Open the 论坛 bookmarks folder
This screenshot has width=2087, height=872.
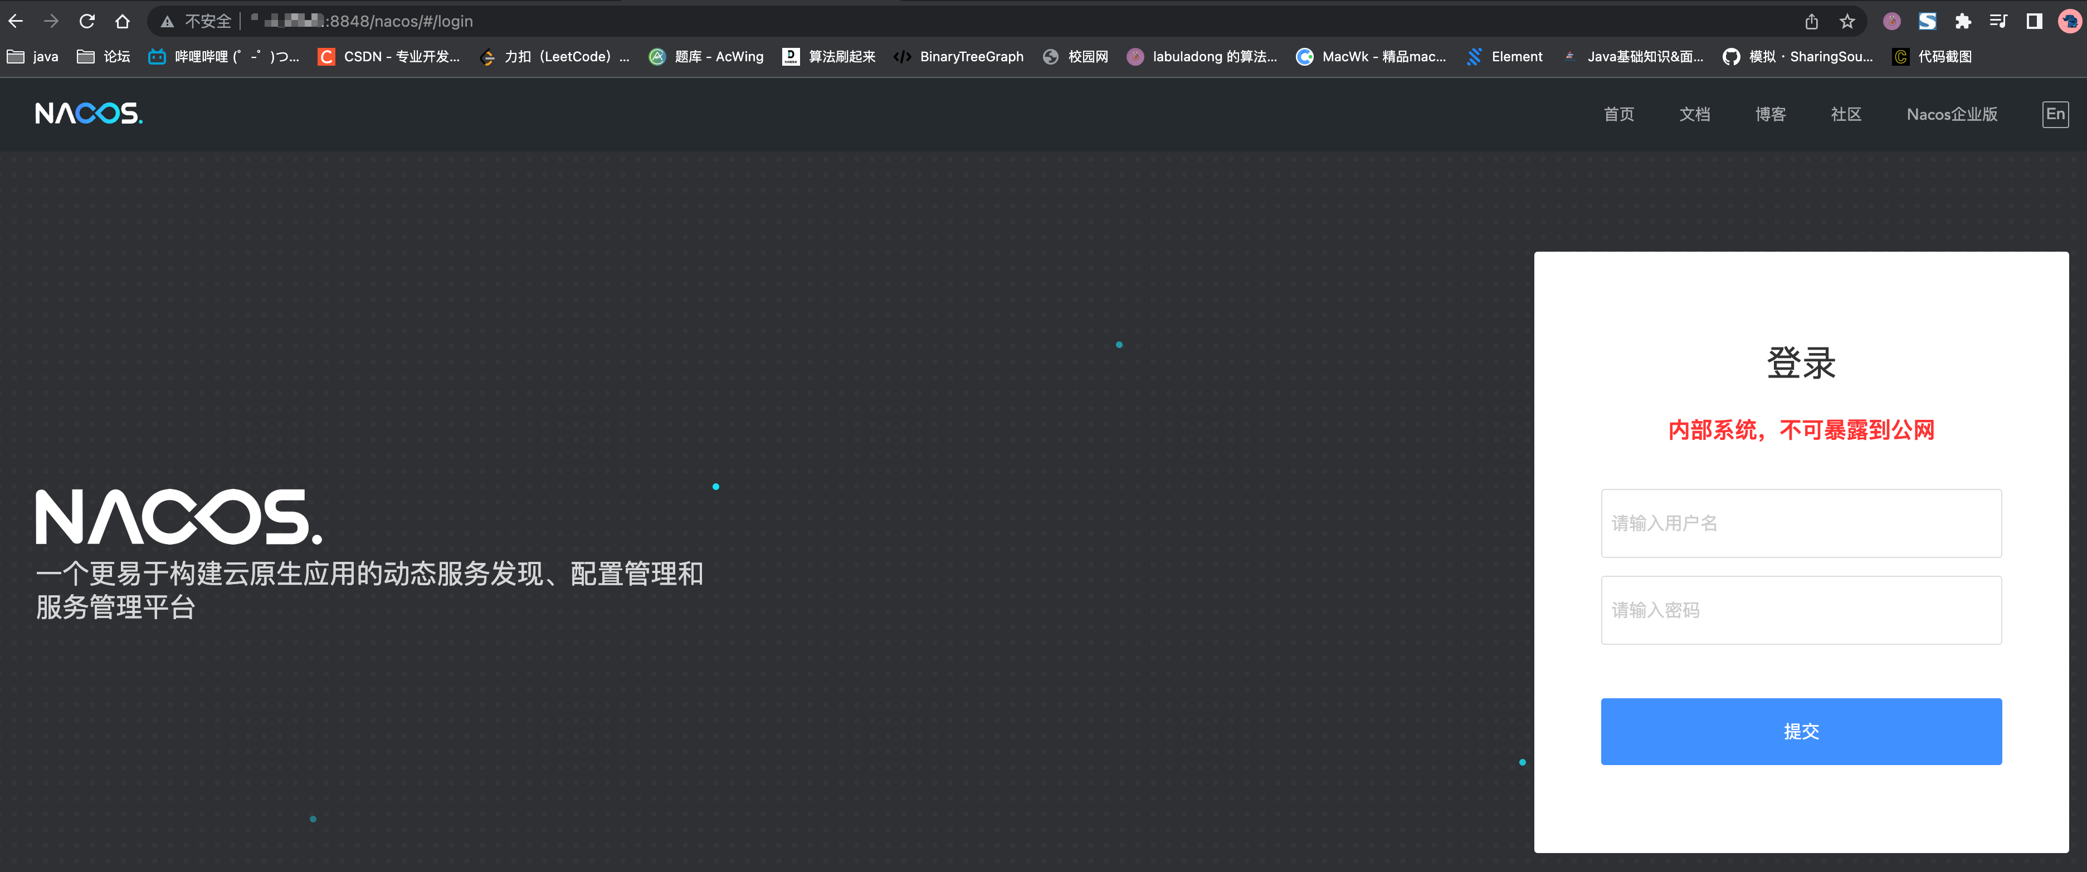point(103,57)
